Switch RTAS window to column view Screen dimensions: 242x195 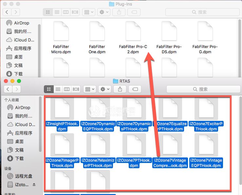click(67, 89)
